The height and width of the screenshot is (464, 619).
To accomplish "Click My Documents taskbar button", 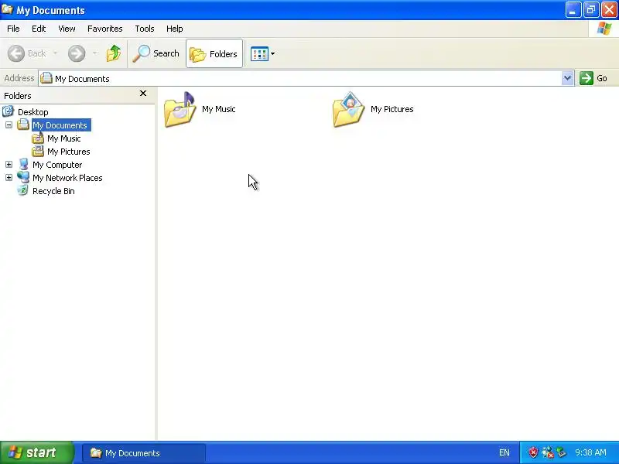I will [144, 453].
